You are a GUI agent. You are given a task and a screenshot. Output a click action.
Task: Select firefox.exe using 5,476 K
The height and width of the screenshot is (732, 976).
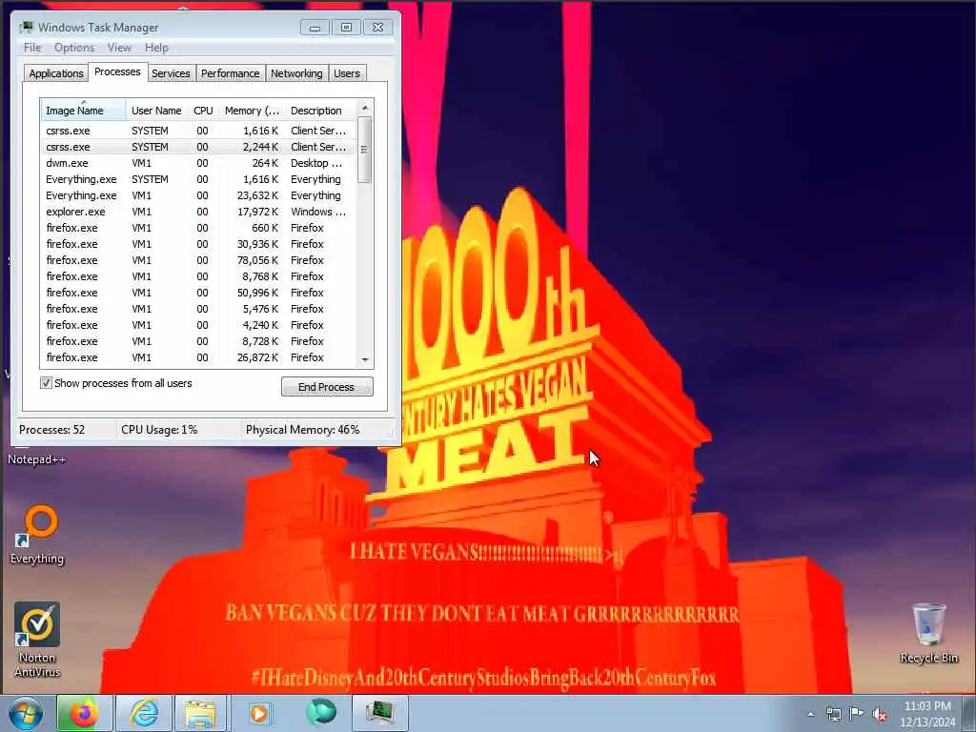(x=199, y=309)
